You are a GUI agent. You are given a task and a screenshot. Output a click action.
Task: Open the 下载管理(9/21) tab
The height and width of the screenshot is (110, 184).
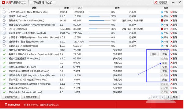[43, 2]
